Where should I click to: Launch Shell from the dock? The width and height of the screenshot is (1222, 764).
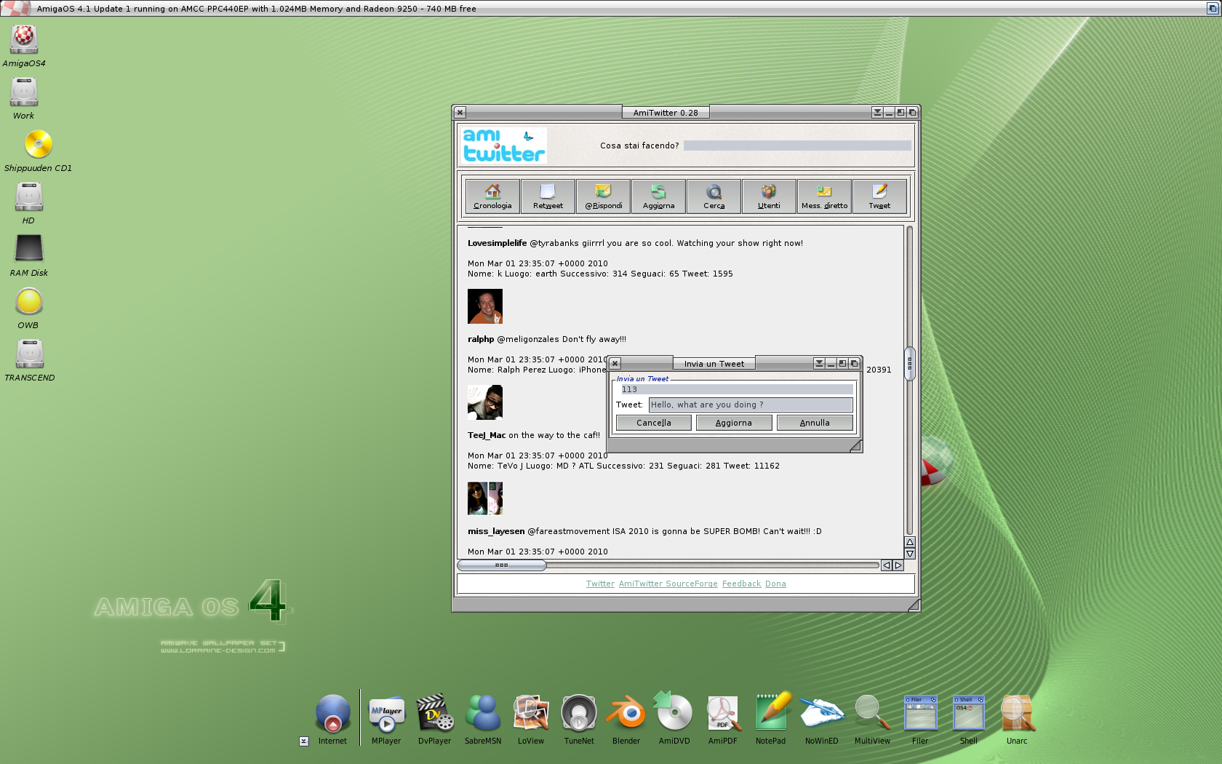[969, 714]
